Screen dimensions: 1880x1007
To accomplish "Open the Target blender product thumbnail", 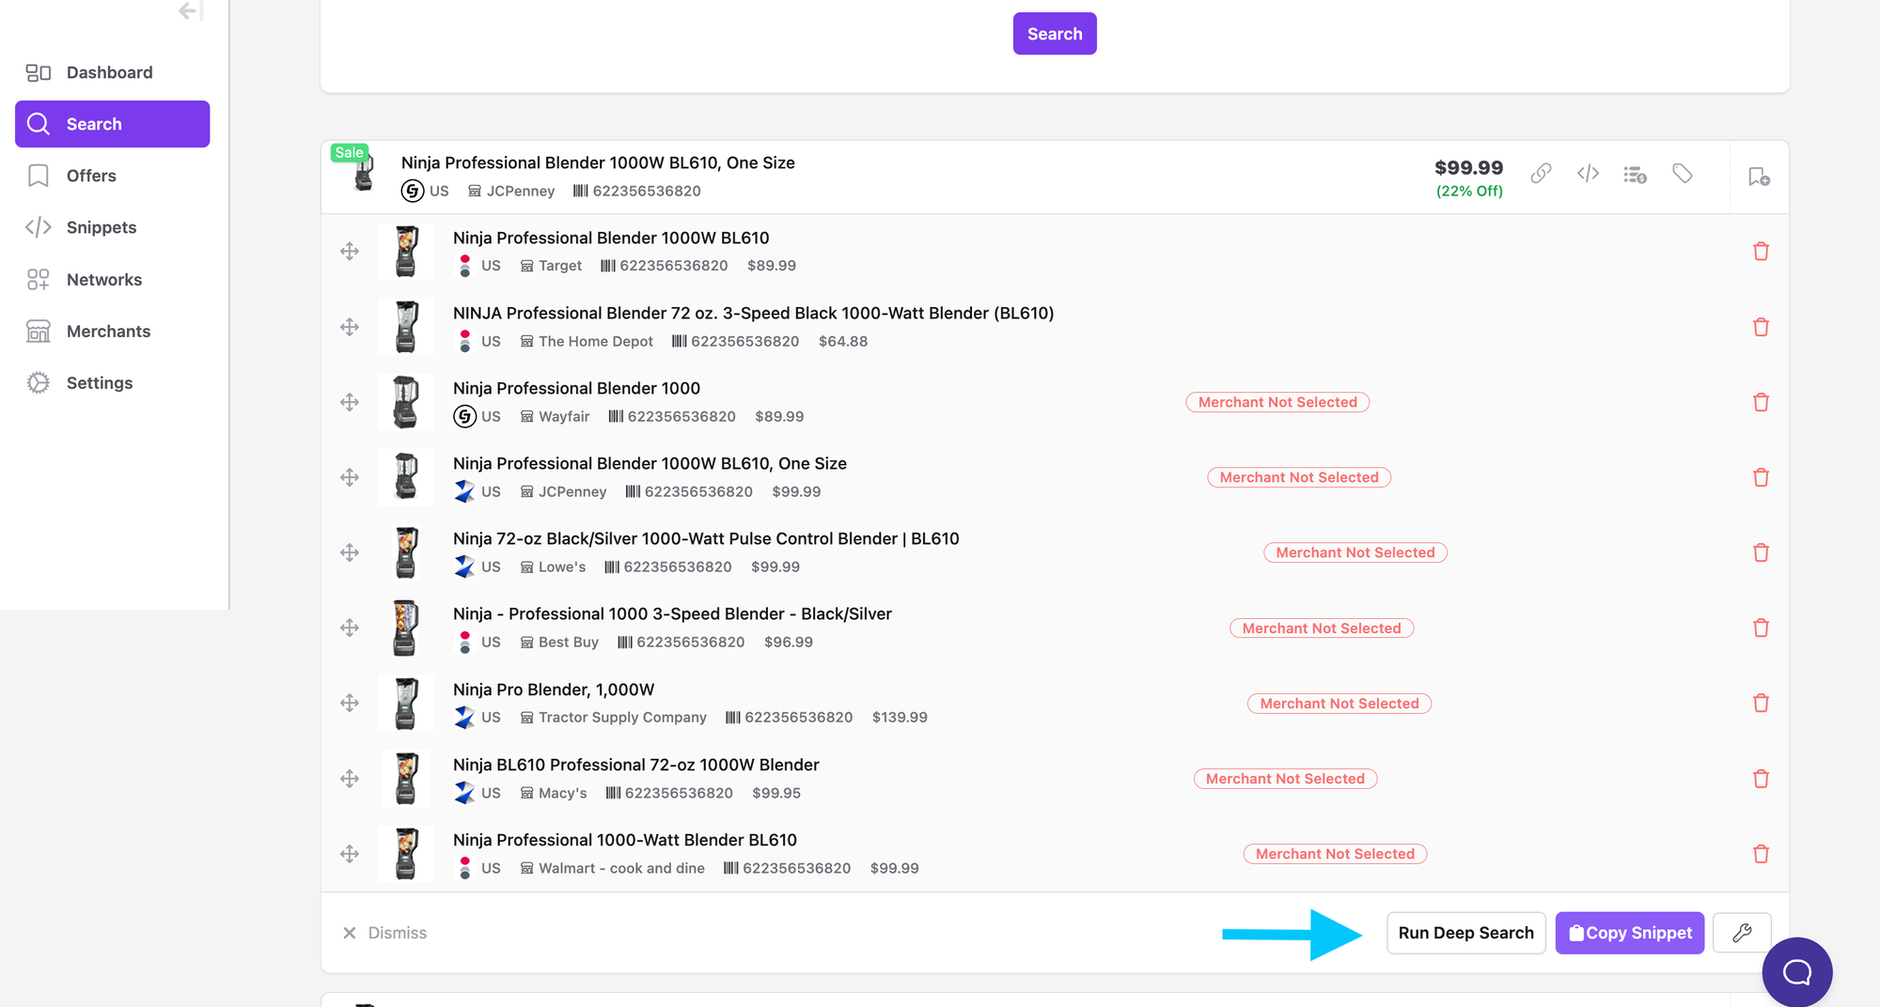I will coord(406,252).
